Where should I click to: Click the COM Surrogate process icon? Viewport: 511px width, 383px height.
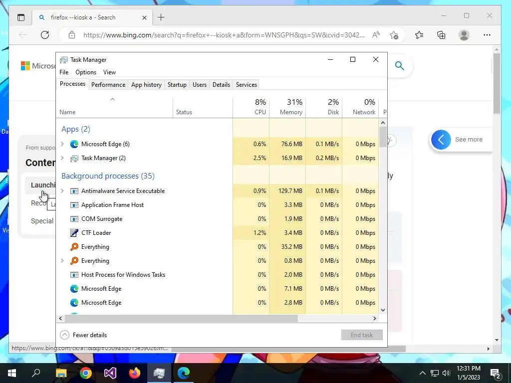74,219
